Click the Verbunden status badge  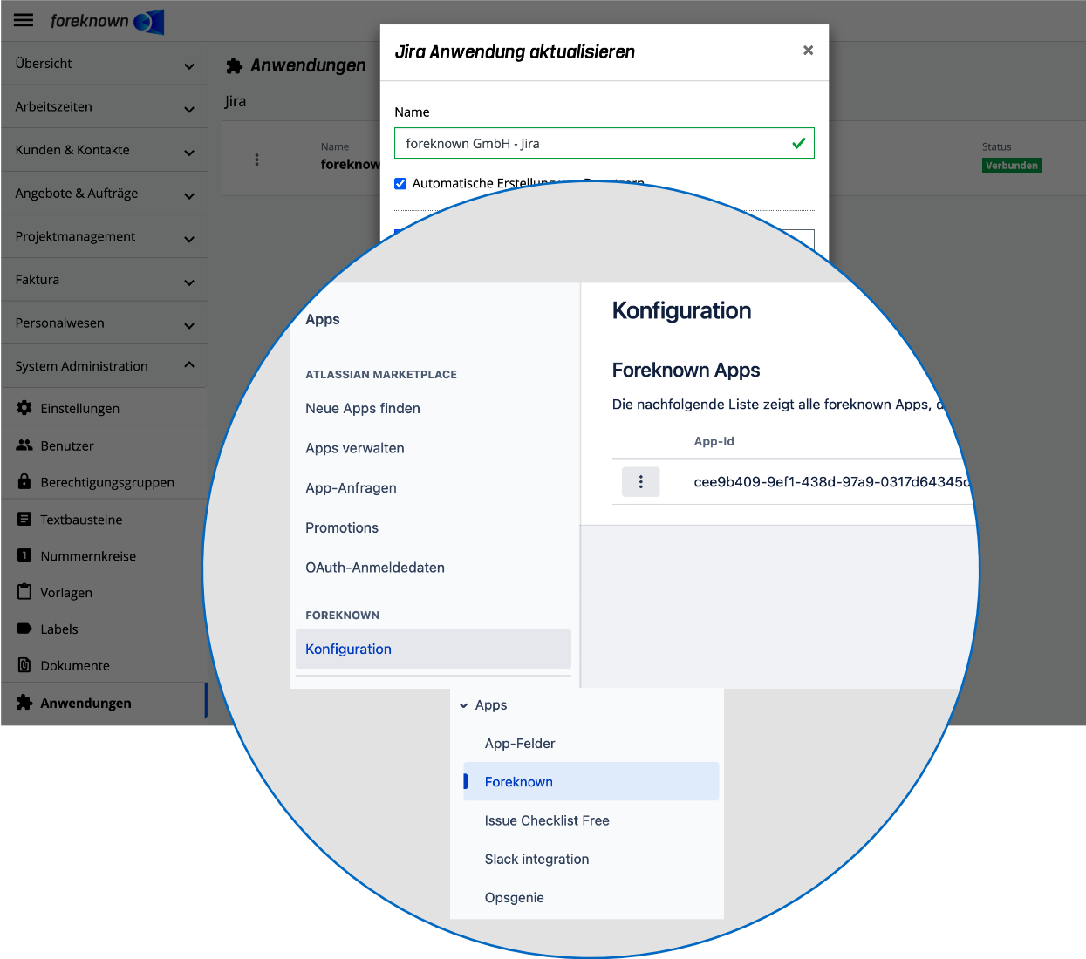click(1012, 165)
